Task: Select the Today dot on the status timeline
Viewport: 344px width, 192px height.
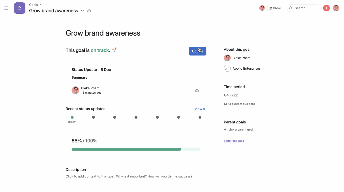Action: [x=72, y=117]
